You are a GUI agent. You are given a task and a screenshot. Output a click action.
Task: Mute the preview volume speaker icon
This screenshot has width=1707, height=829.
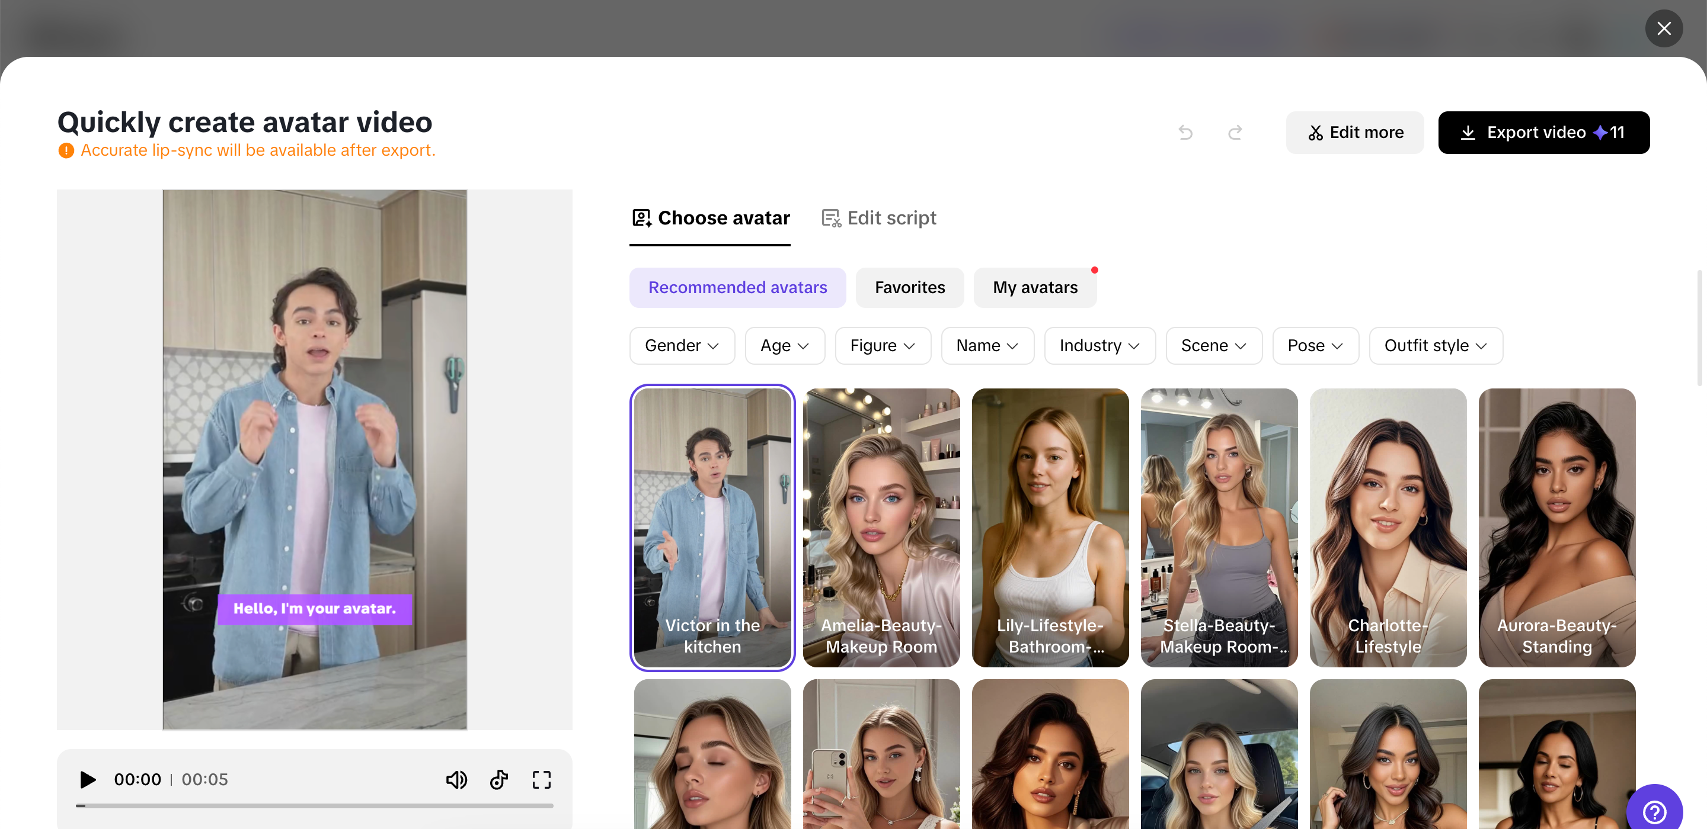point(456,779)
